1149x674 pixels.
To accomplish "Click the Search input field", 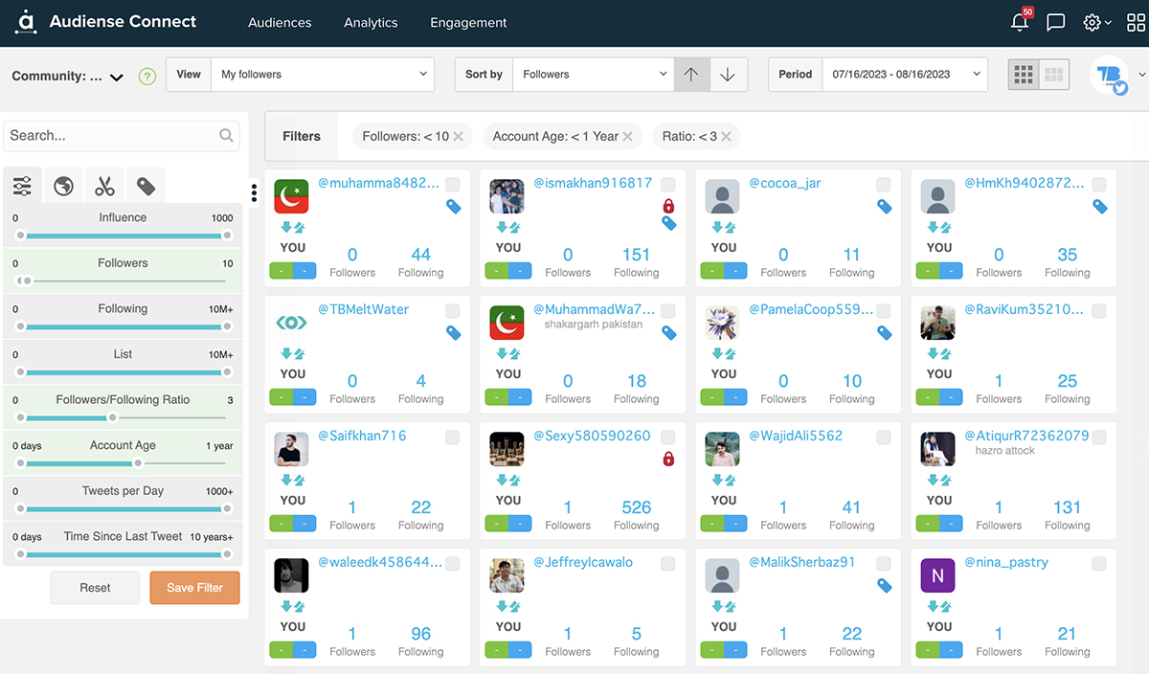I will (x=122, y=136).
